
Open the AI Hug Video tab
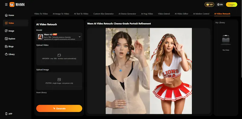click(147, 14)
